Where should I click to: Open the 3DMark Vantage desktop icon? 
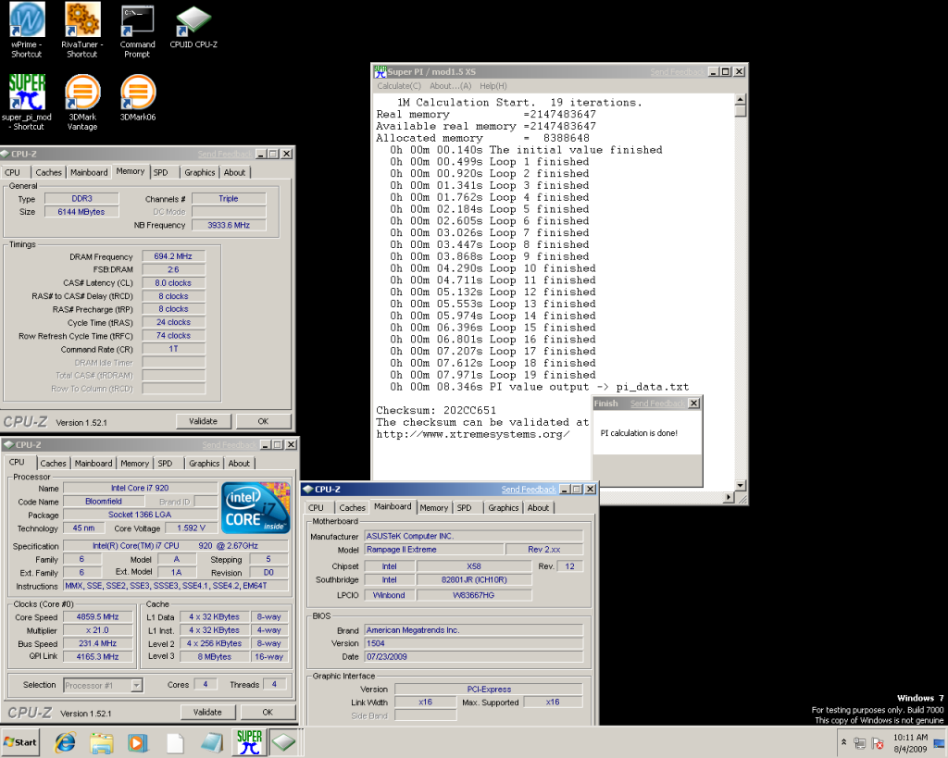click(x=82, y=102)
